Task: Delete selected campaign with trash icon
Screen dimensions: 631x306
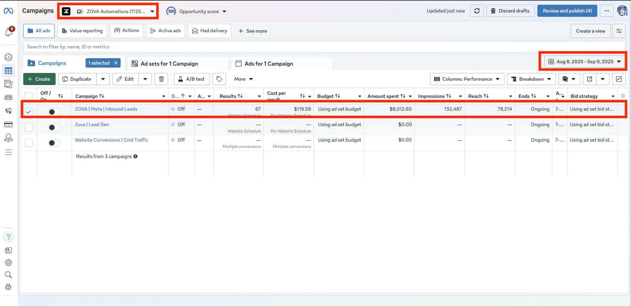Action: click(161, 79)
